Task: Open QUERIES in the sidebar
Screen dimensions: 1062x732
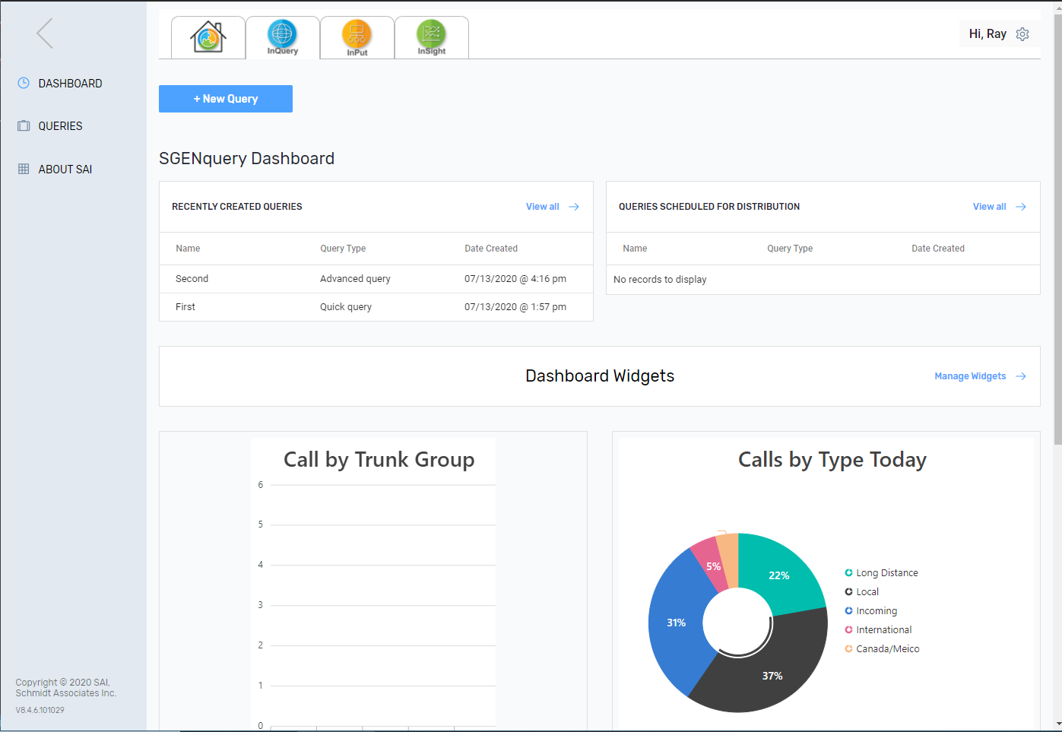Action: click(60, 126)
